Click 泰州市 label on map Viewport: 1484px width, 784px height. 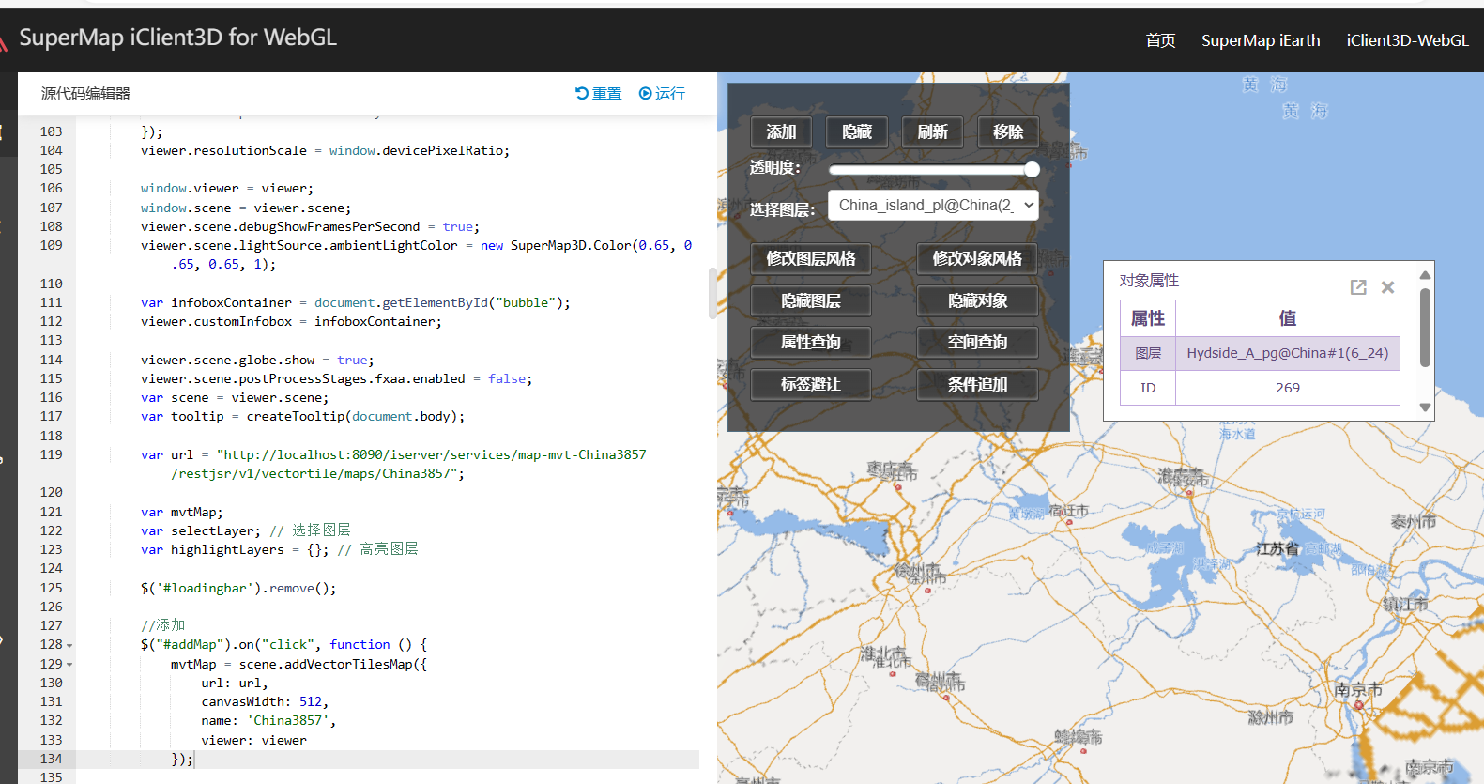(x=1414, y=521)
